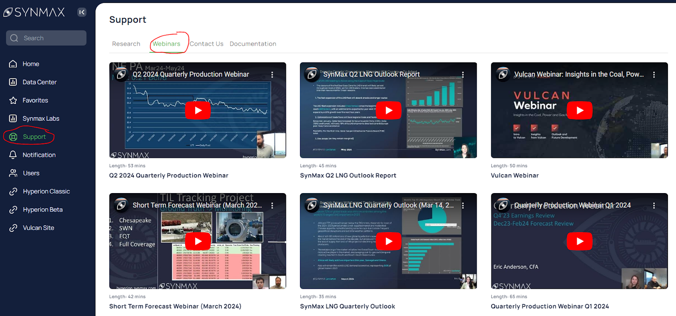Play the Short Term Forecast Webinar video
676x316 pixels.
pos(198,241)
